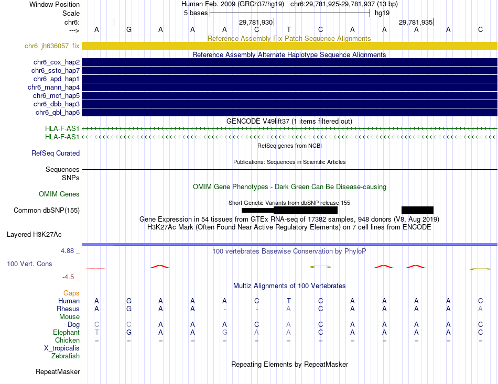Open the chr6_mann_hap4 haplotype label

(53, 87)
